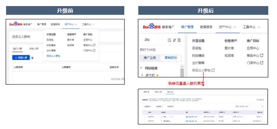This screenshot has height=129, width=277.
Task: Open the blue 自定义人群包 link in the 升级前 menu
Action: point(53,56)
